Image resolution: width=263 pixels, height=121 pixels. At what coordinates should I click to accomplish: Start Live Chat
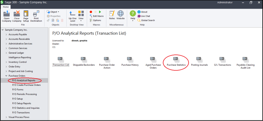(x=144, y=16)
